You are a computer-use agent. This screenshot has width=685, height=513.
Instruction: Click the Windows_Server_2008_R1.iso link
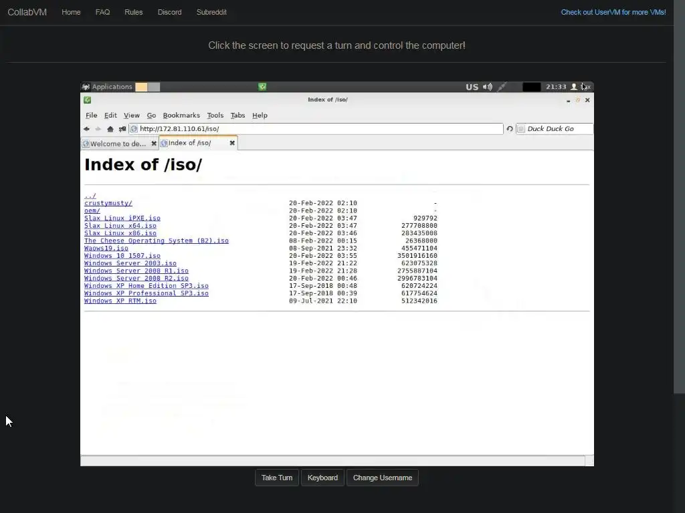point(136,271)
